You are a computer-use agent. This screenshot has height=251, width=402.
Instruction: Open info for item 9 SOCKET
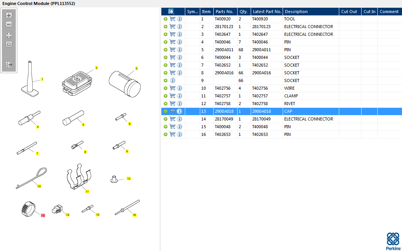[173, 80]
